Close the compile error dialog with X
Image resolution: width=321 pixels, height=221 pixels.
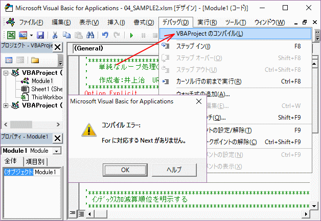[199, 101]
